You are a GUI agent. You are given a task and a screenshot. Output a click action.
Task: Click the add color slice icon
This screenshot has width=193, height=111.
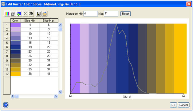click(19, 14)
